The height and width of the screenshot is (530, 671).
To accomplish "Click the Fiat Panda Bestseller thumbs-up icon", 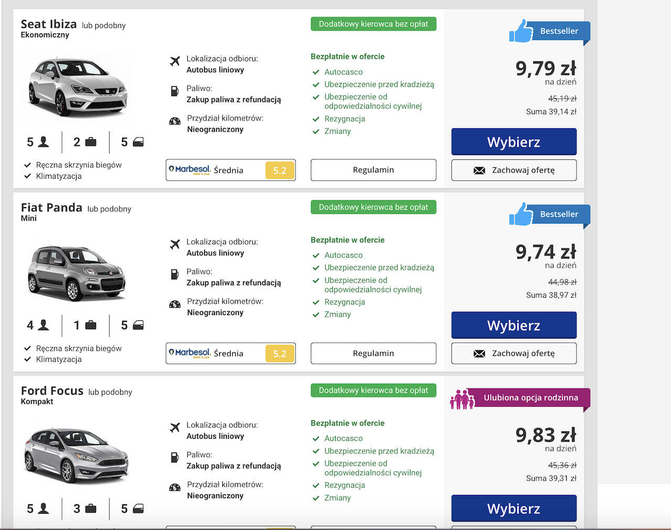I will pos(521,214).
